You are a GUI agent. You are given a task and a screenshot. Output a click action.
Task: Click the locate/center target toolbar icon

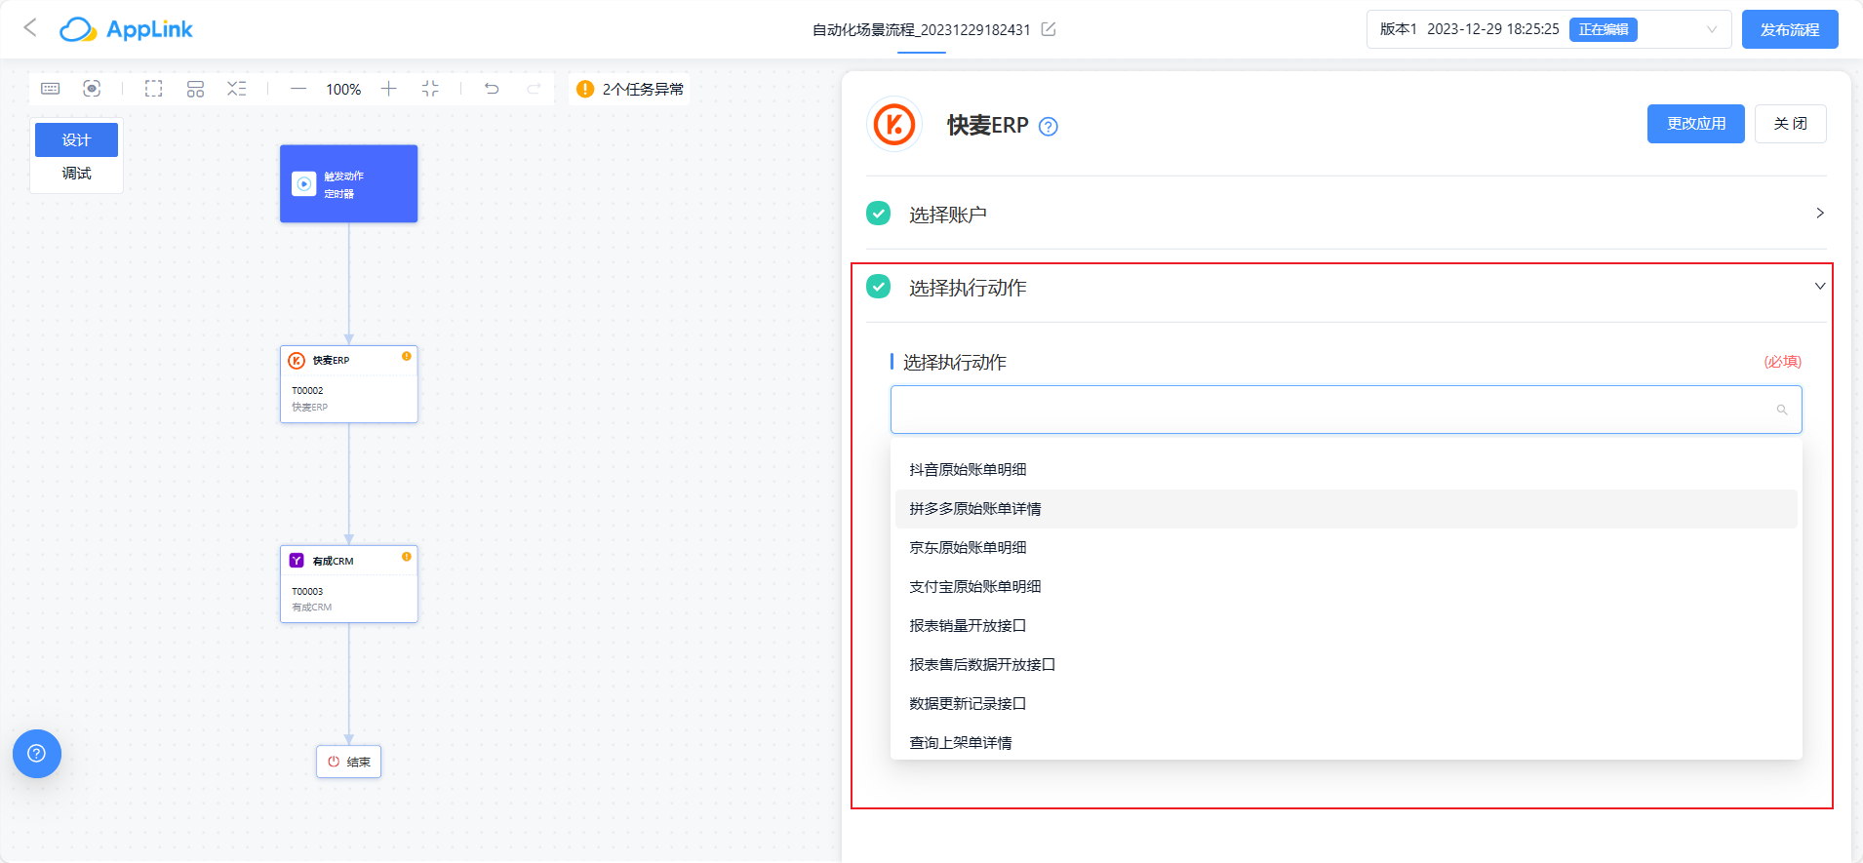click(x=92, y=89)
